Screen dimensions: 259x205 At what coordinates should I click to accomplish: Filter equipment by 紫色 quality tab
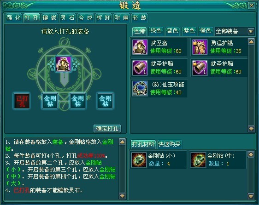tap(189, 31)
